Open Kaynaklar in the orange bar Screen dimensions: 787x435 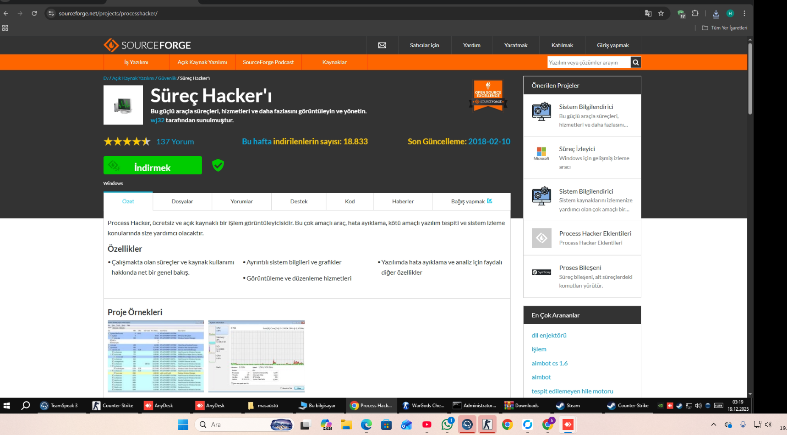point(334,62)
